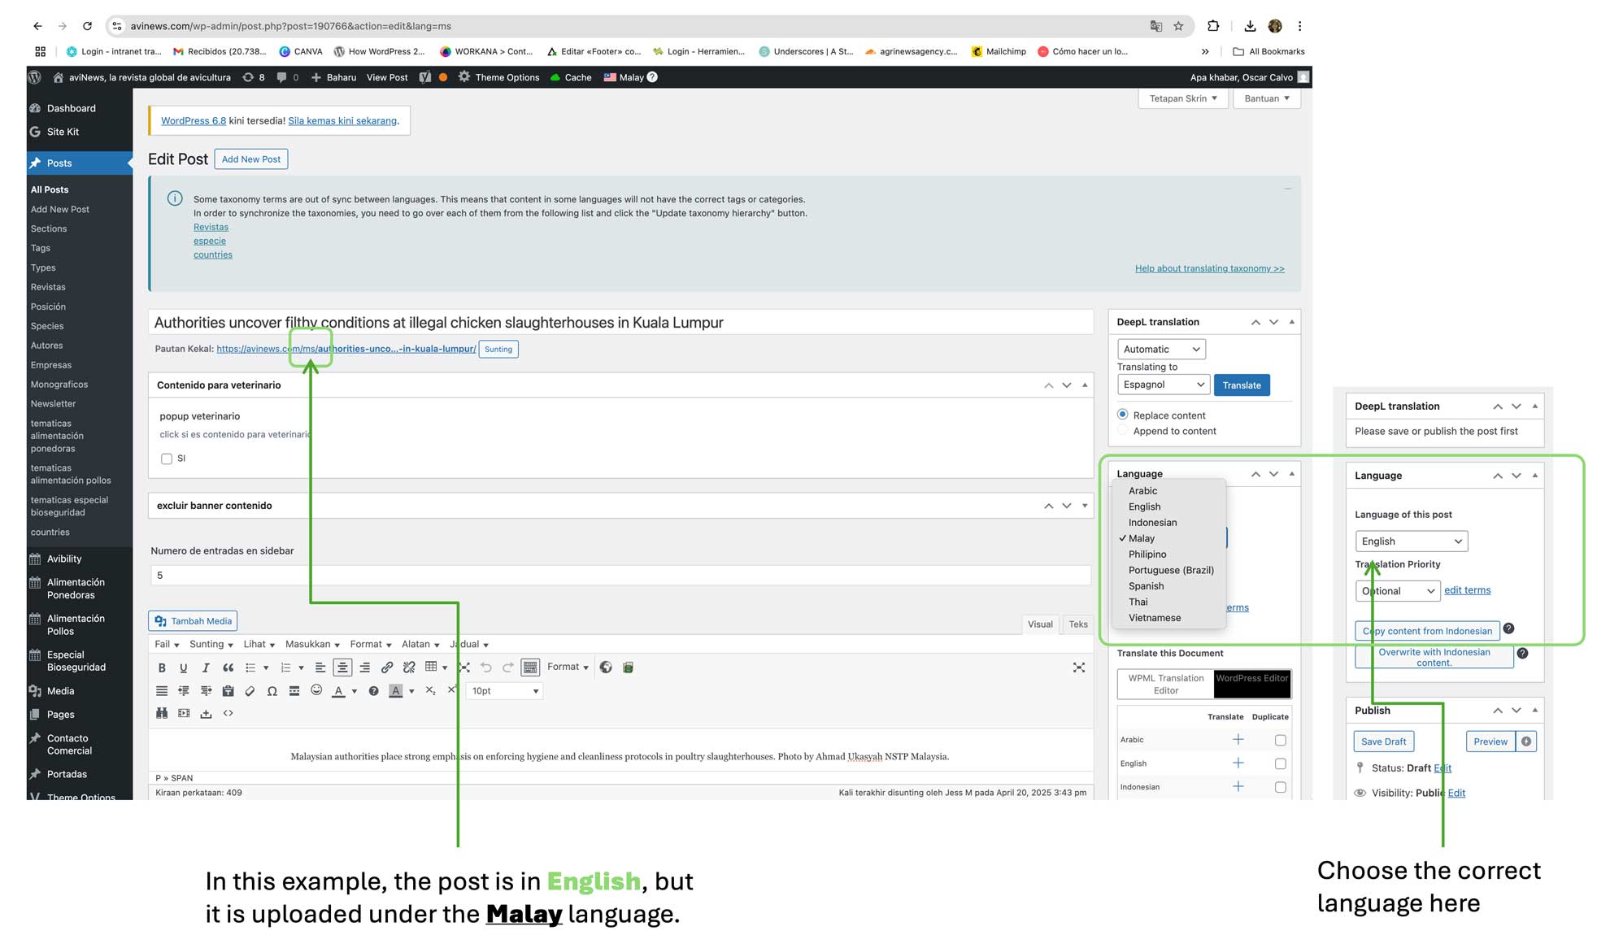The width and height of the screenshot is (1610, 948).
Task: Insert a link with chain icon
Action: (x=387, y=668)
